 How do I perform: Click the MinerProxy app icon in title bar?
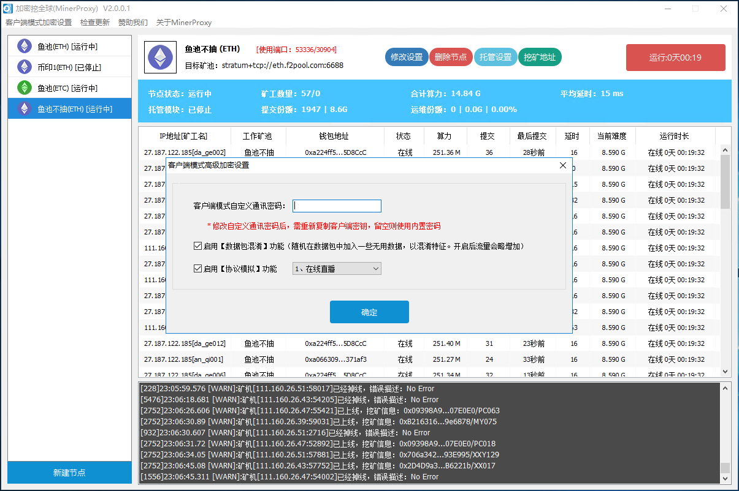[x=8, y=9]
